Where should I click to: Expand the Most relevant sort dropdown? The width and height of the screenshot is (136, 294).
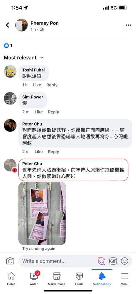[24, 58]
